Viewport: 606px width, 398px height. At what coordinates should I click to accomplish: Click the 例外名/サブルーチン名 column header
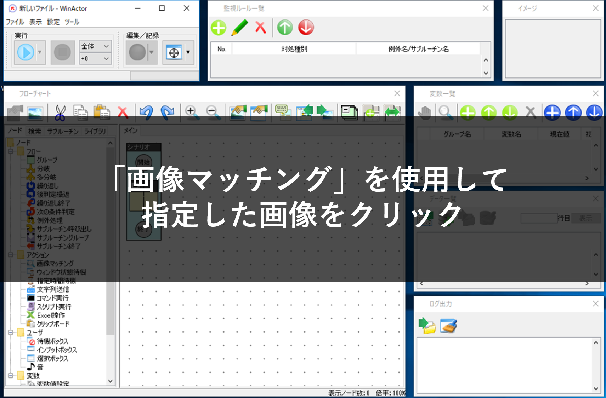point(418,49)
